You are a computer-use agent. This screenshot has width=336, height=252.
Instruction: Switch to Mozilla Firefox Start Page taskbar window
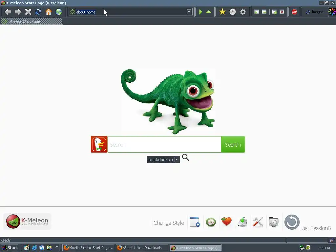coord(89,248)
